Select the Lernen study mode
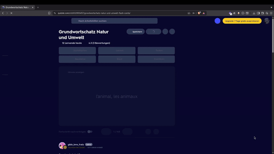The height and width of the screenshot is (154, 274). [x=117, y=51]
